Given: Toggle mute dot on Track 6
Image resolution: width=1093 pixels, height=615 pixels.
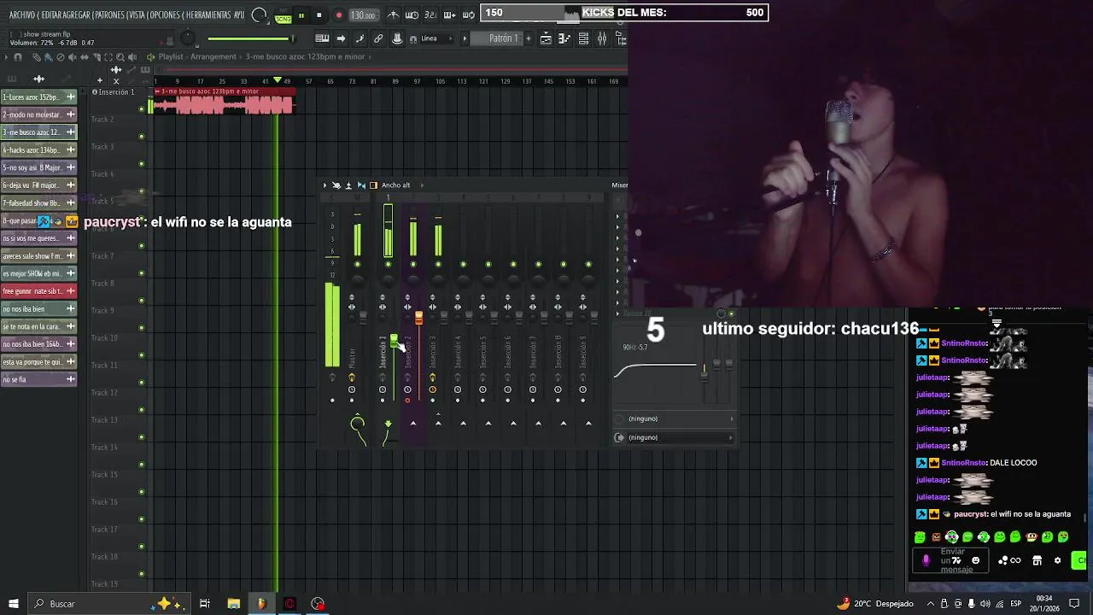Looking at the screenshot, I should pos(142,246).
